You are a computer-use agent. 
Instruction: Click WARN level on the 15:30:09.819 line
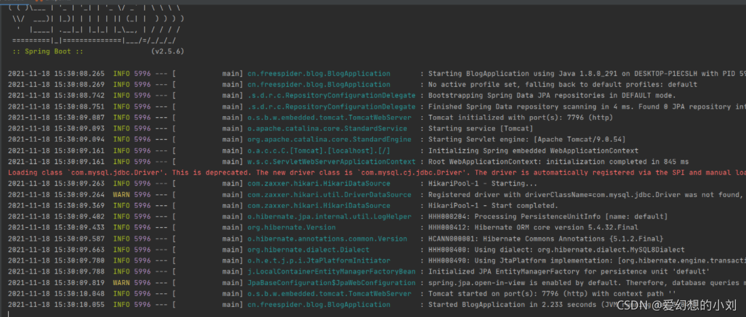click(121, 283)
